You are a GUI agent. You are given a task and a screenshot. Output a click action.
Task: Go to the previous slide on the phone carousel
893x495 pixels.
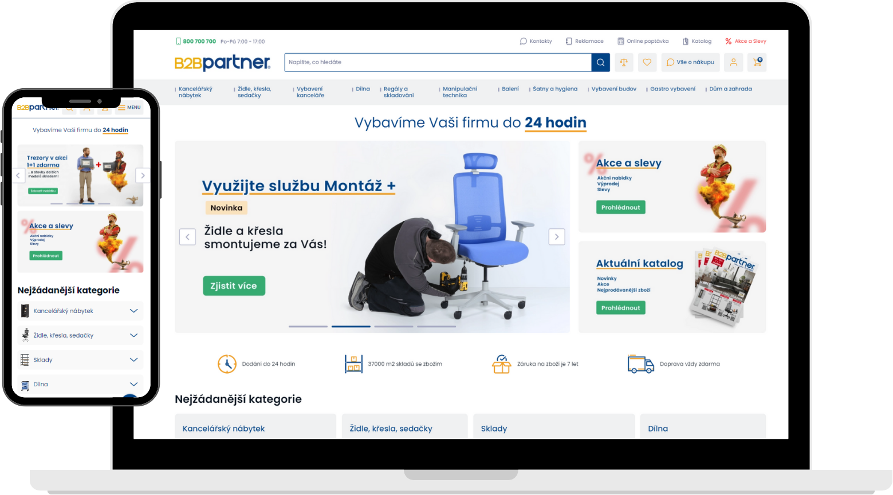[x=18, y=176]
